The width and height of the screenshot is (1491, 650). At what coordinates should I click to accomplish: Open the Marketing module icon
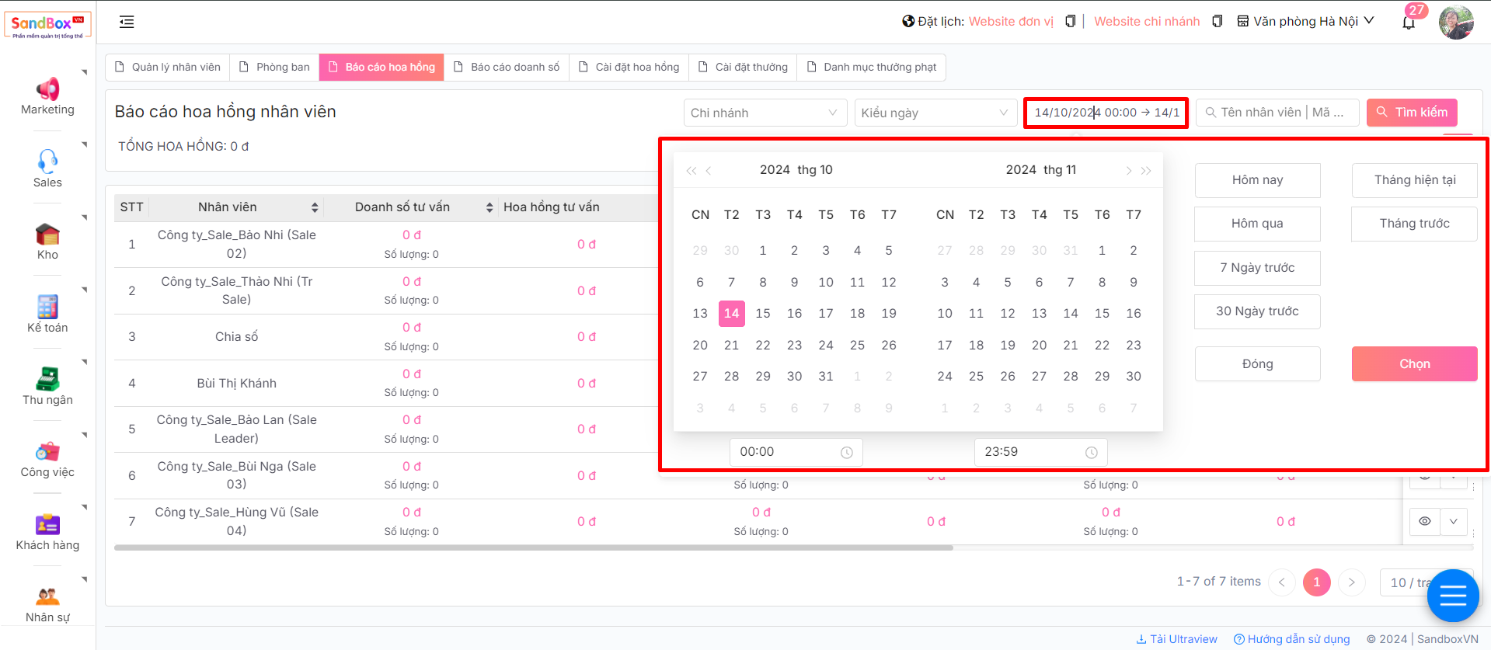pos(47,89)
